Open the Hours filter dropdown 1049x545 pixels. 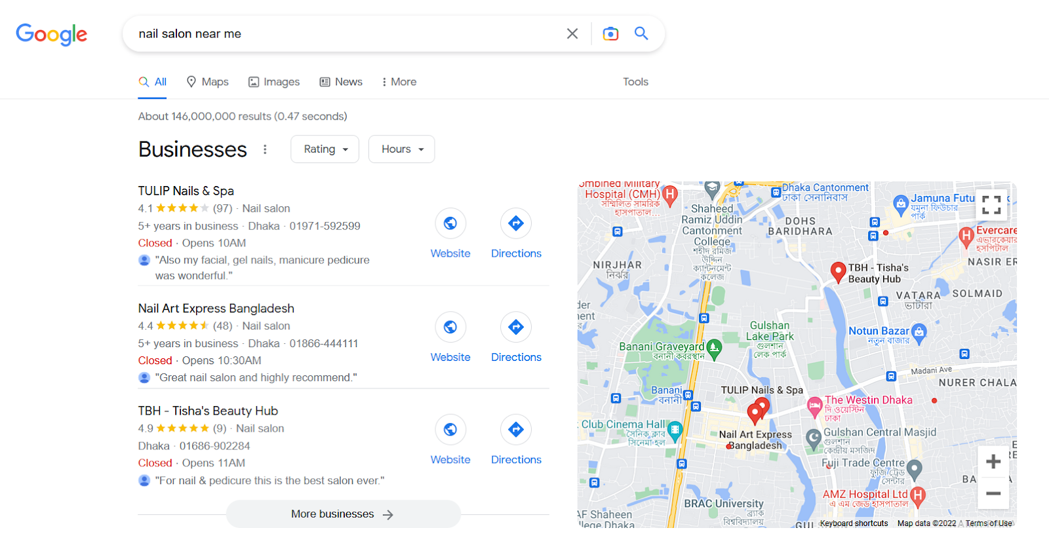(x=402, y=149)
